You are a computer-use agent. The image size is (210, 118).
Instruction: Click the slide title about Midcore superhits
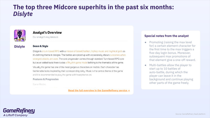(93, 7)
